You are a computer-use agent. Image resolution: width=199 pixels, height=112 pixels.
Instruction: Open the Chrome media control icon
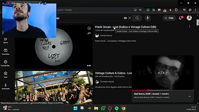click(184, 10)
